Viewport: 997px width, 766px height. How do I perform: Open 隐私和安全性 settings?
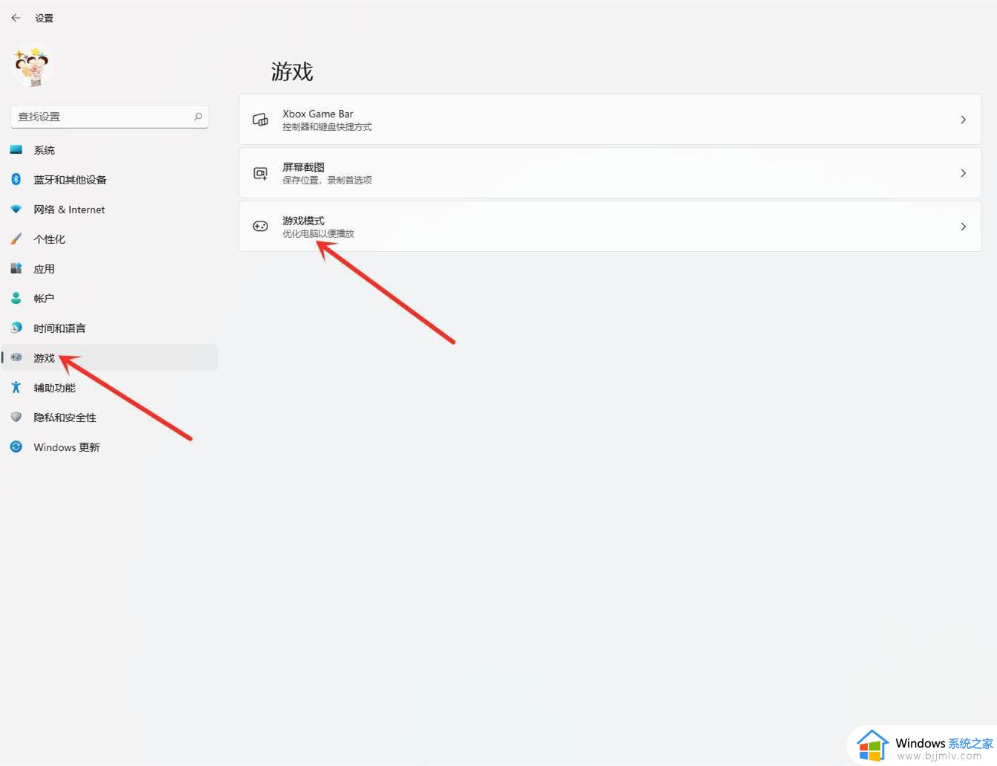click(x=110, y=418)
